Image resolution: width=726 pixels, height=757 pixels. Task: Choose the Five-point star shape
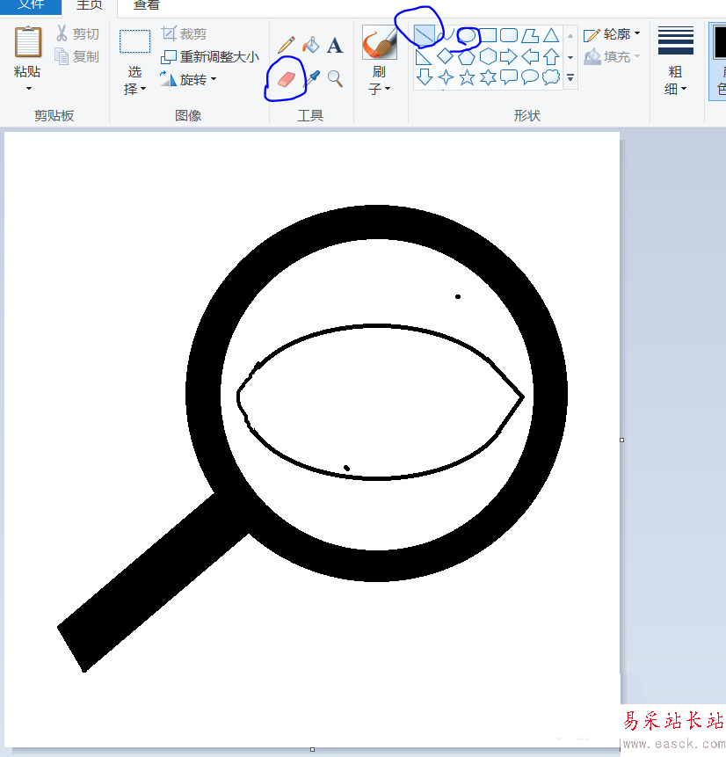point(467,77)
